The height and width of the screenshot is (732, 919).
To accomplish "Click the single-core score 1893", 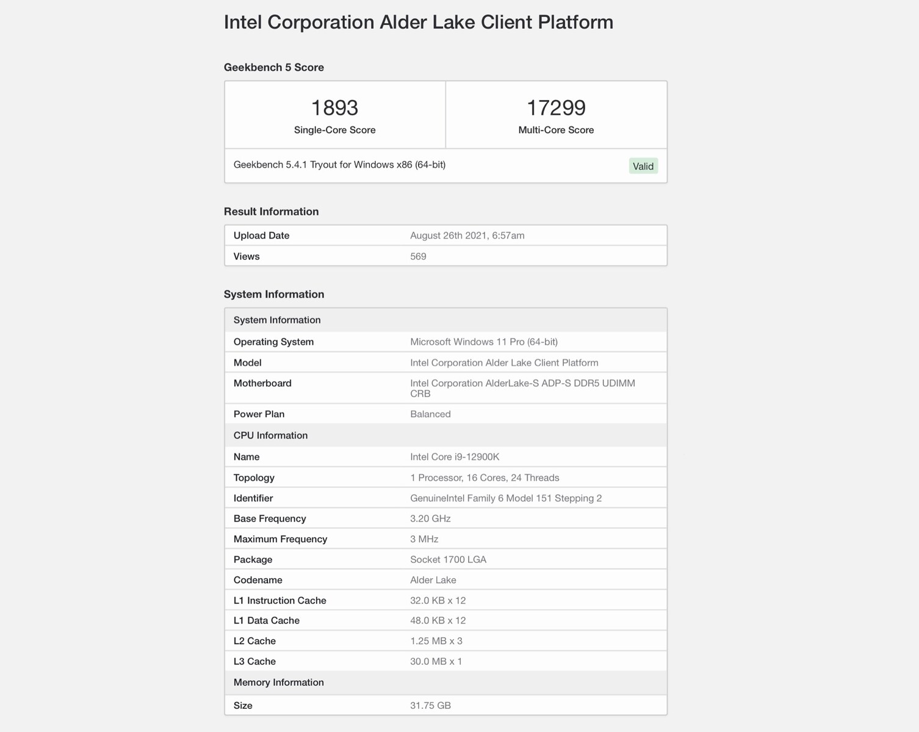I will coord(334,108).
